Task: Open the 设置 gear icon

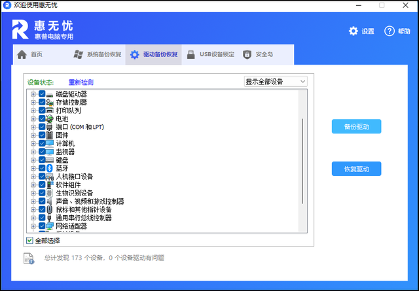Action: (x=354, y=31)
